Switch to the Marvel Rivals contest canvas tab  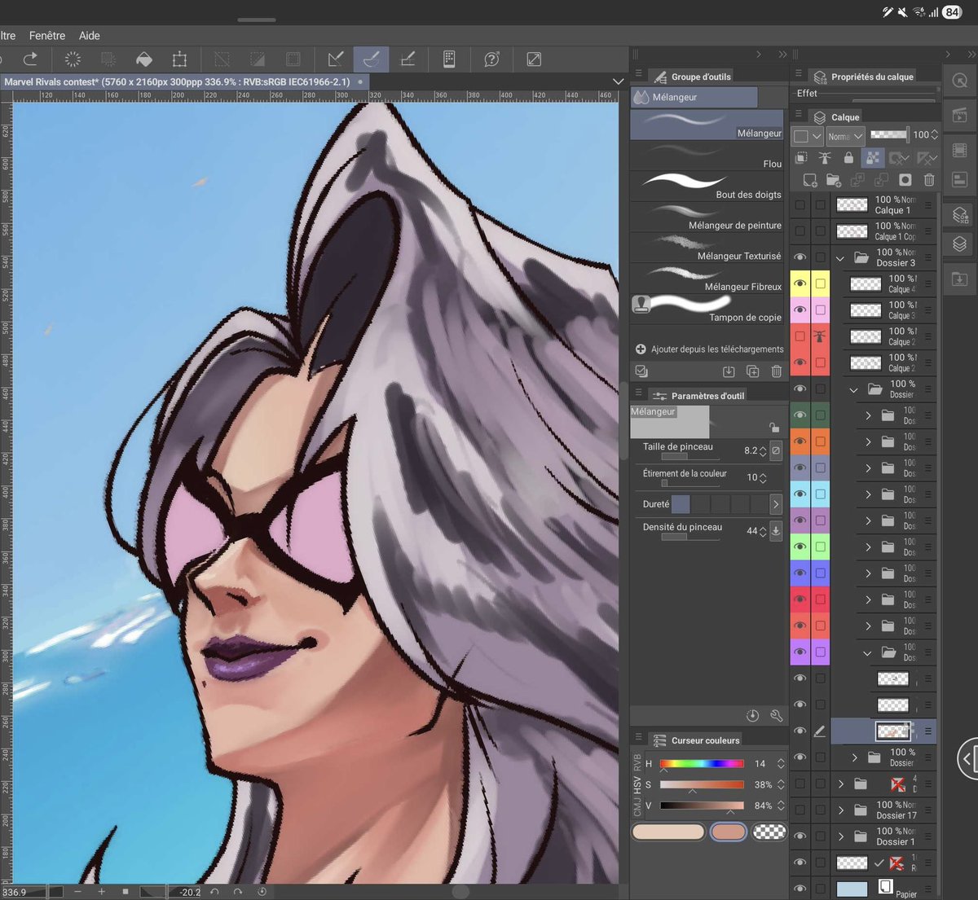(x=183, y=81)
